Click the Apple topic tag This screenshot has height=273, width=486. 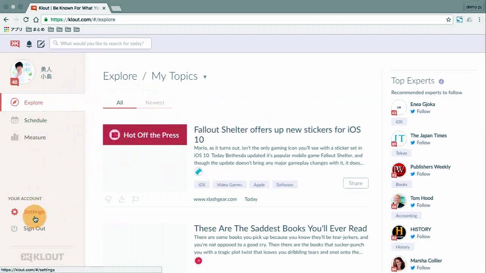tap(259, 185)
